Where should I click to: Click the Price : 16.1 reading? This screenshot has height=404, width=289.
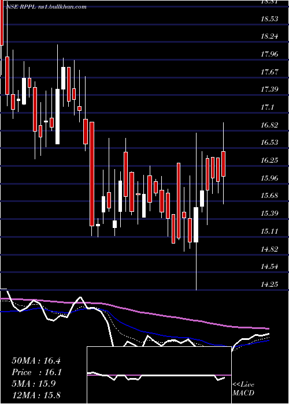(36, 372)
